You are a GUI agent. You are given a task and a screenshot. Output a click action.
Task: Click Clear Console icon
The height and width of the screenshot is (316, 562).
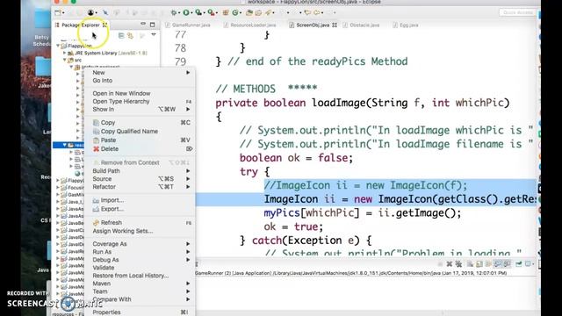point(470,264)
